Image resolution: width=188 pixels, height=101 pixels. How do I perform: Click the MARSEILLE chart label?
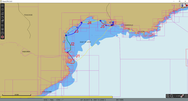coord(129,25)
